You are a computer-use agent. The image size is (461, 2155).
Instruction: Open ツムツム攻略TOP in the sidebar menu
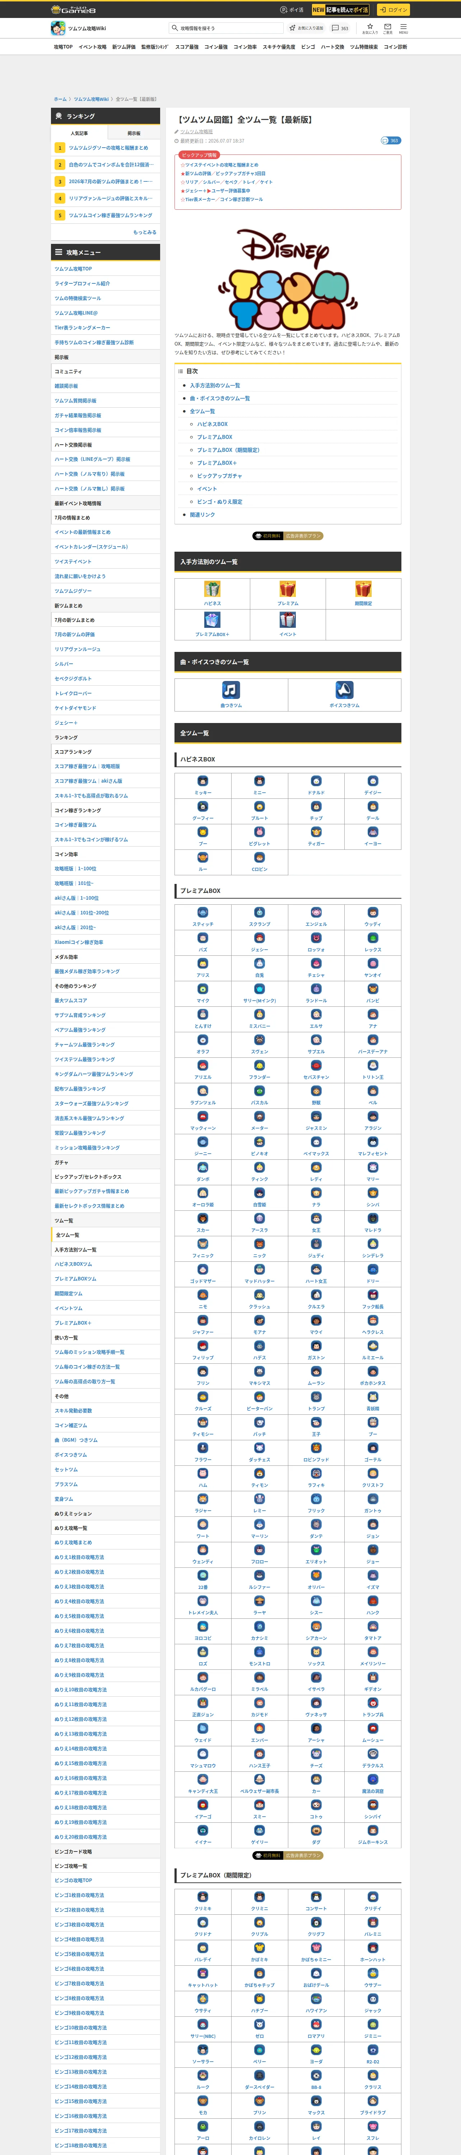point(74,269)
